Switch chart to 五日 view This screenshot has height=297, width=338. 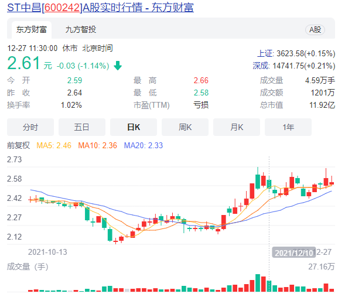[x=82, y=127]
